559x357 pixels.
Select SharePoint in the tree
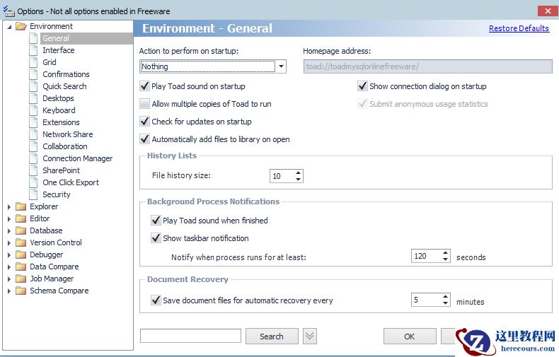click(x=61, y=170)
